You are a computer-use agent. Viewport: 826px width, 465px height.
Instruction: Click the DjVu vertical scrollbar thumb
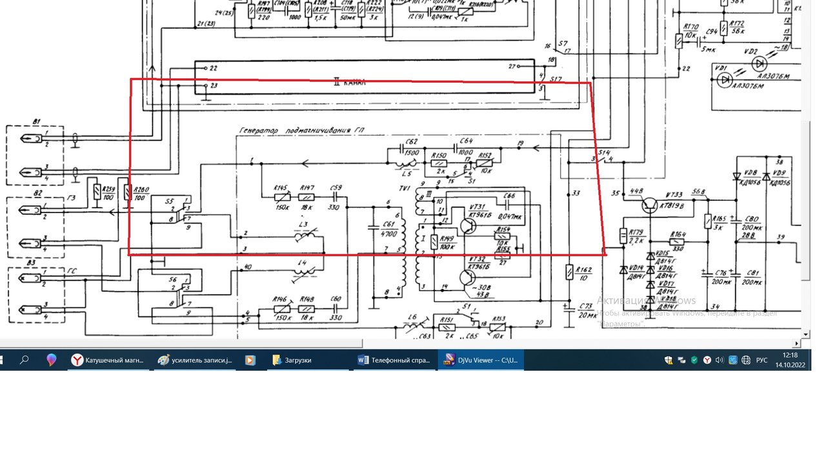805,200
